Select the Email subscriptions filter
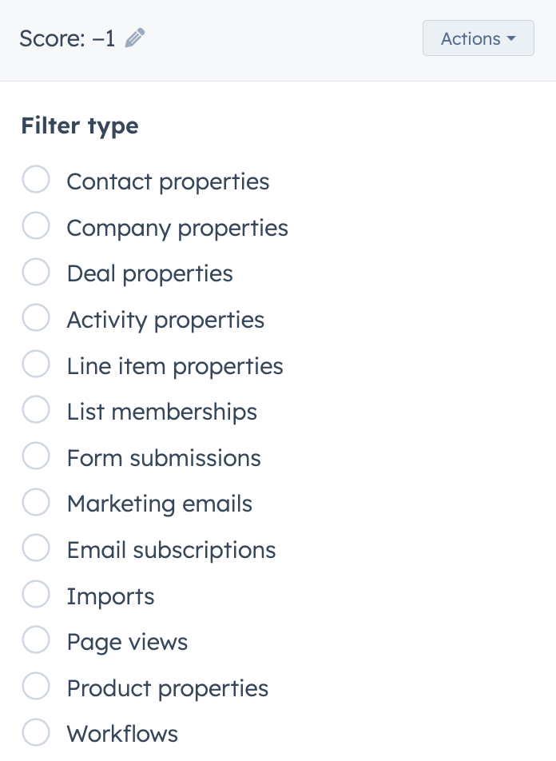The height and width of the screenshot is (761, 556). pyautogui.click(x=36, y=549)
